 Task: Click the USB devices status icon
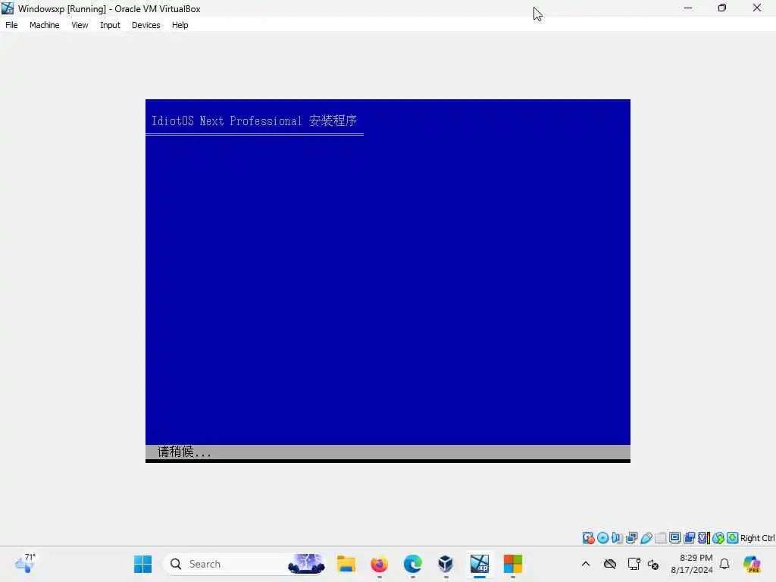tap(646, 538)
